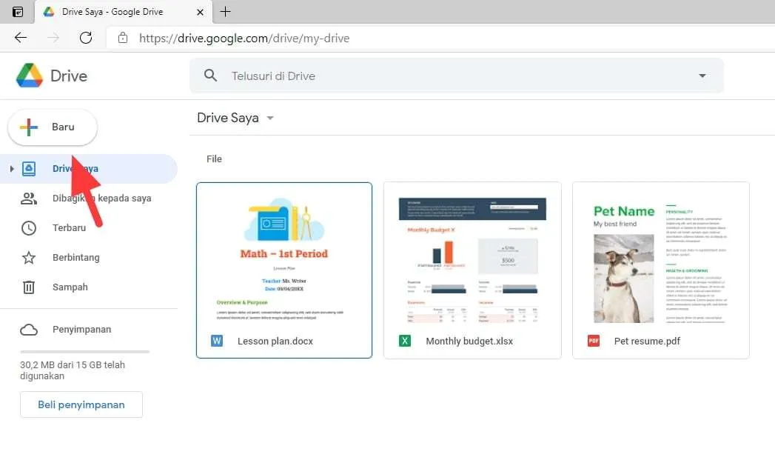Click the Excel icon of Monthly budget.xlsx
775x460 pixels.
click(x=405, y=341)
